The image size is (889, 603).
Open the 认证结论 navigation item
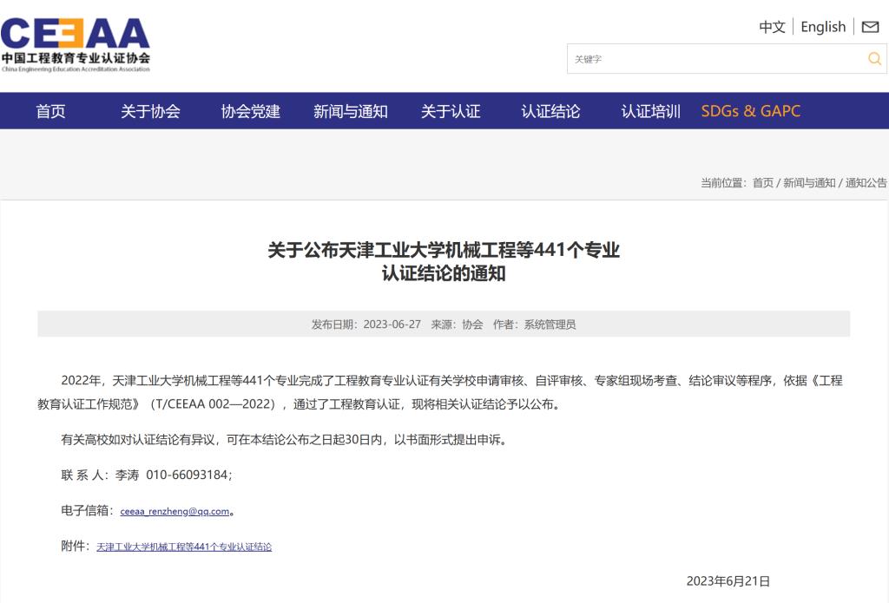point(550,111)
